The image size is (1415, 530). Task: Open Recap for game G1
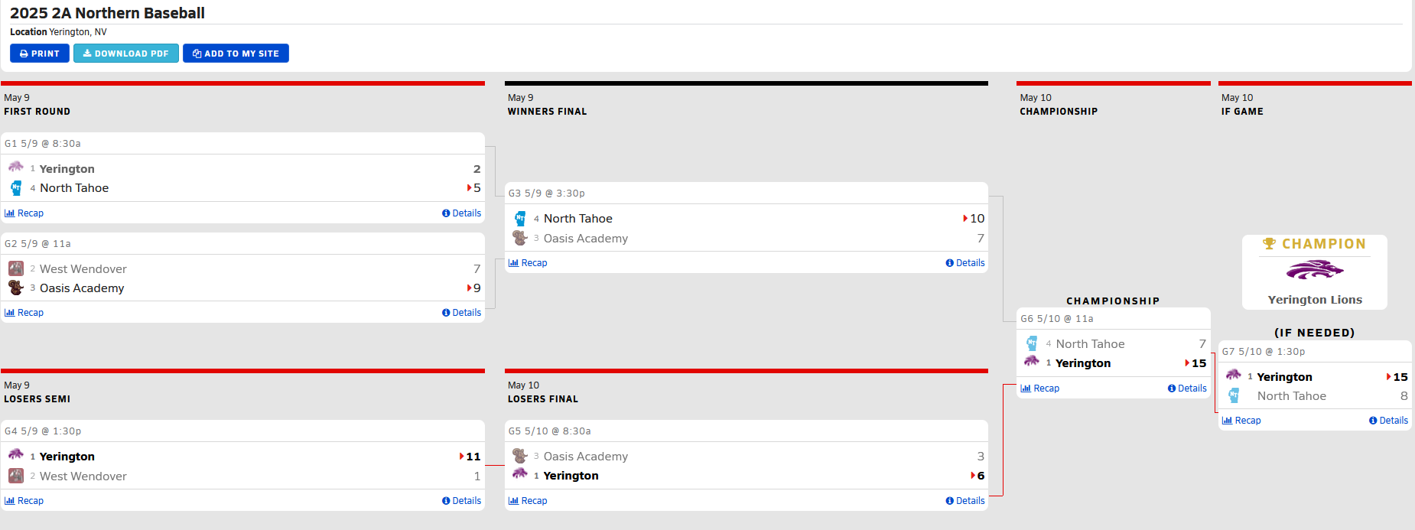click(x=24, y=213)
